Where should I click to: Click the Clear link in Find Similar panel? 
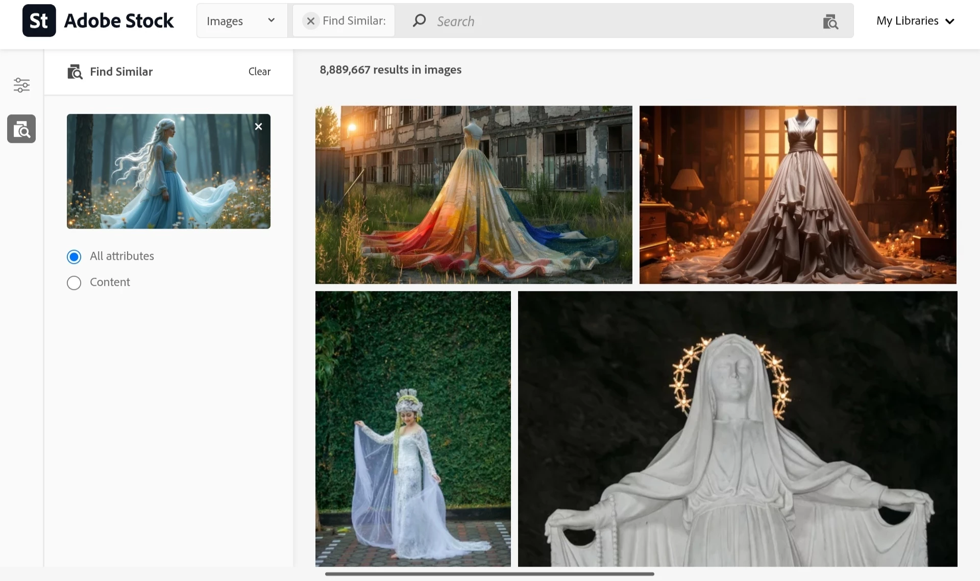click(x=259, y=71)
